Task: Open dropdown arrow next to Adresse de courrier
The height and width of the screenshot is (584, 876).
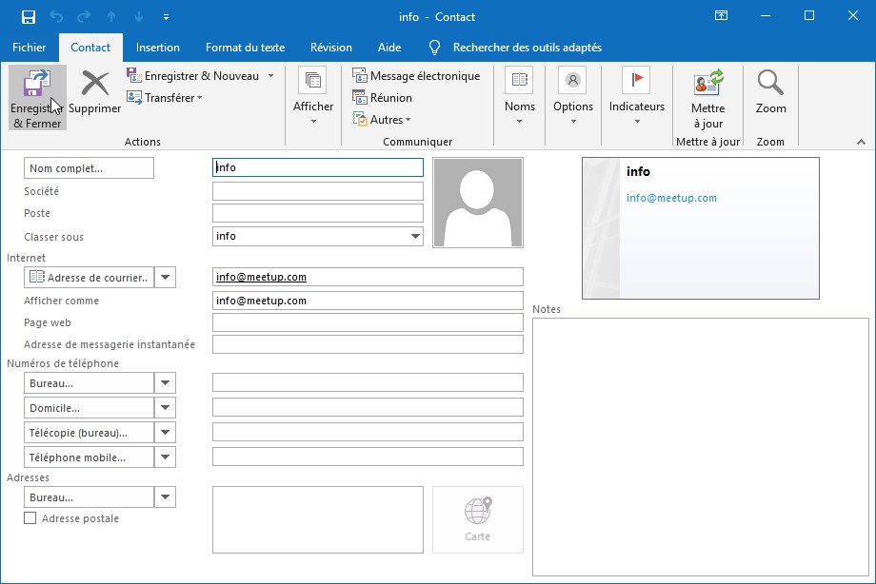Action: pyautogui.click(x=165, y=278)
